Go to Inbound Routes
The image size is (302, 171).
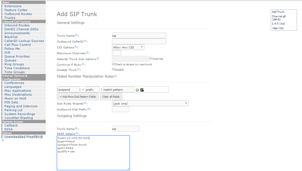pos(17,25)
